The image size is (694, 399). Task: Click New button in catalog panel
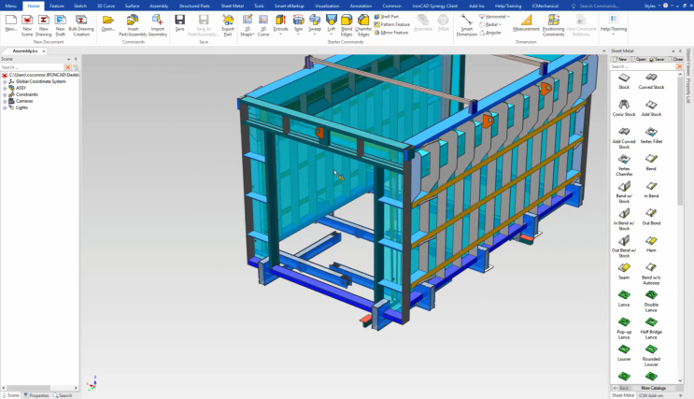[620, 59]
